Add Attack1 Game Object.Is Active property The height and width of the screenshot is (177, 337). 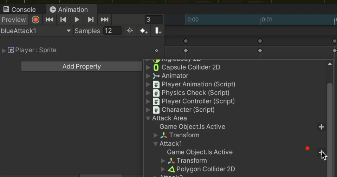tap(321, 152)
